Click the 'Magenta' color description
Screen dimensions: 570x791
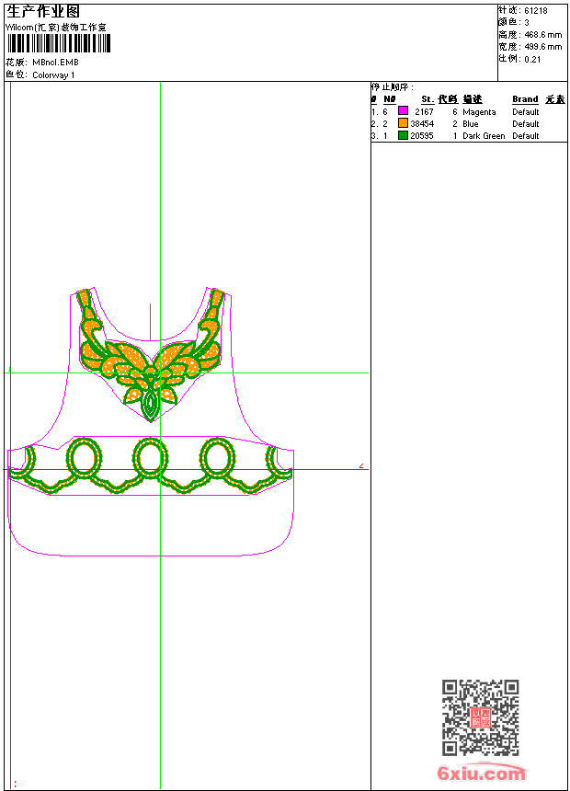pos(479,112)
